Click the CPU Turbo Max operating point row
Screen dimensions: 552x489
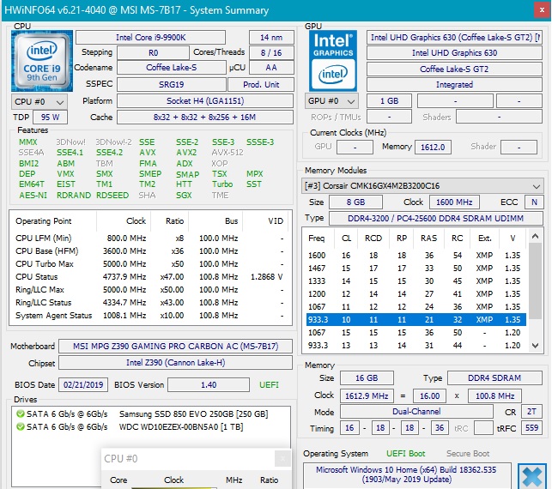point(149,264)
